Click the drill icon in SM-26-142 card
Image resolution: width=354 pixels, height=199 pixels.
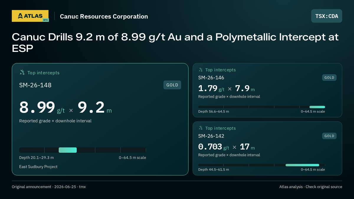coord(201,128)
